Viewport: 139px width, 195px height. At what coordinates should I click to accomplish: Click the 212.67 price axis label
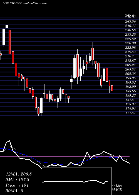tap(130, 60)
